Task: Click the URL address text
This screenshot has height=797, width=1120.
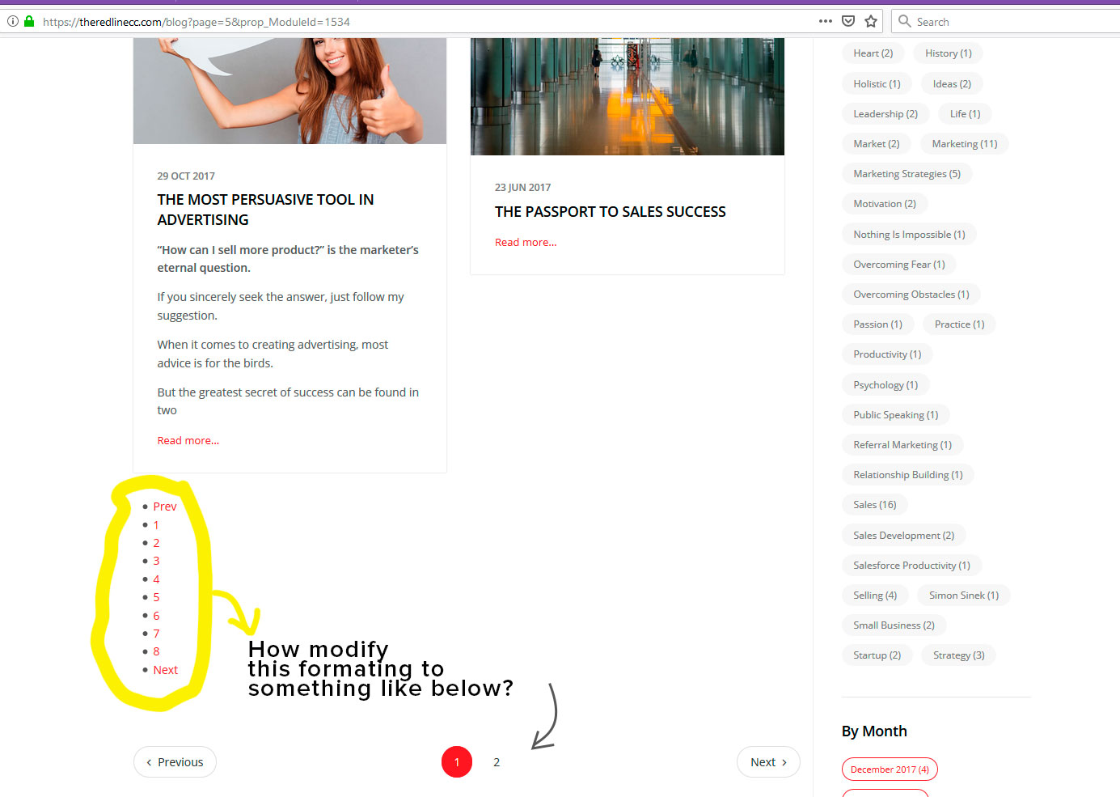Action: pyautogui.click(x=197, y=22)
